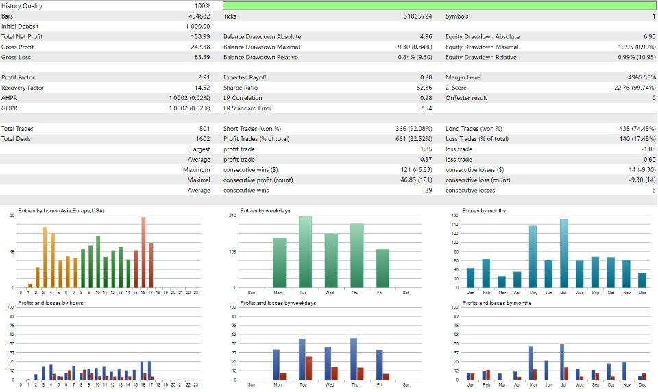Click Long Trades value 435 (74.48%)
Screen dimensions: 658x392
tap(637, 129)
